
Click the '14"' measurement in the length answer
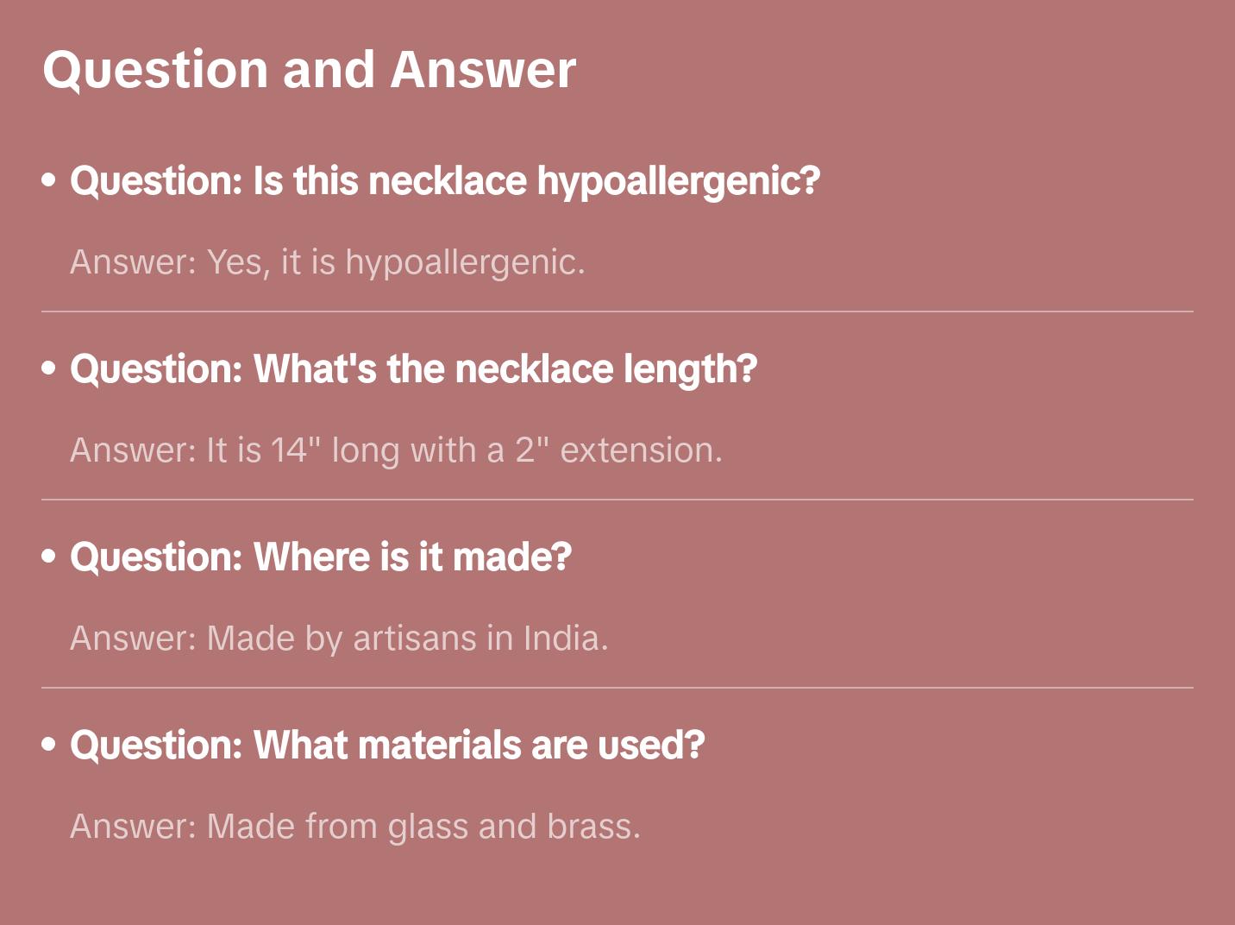click(295, 450)
